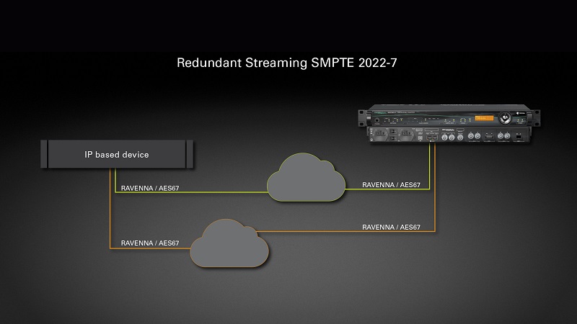The height and width of the screenshot is (324, 577).
Task: Click the orange display on the rack device
Action: click(484, 118)
